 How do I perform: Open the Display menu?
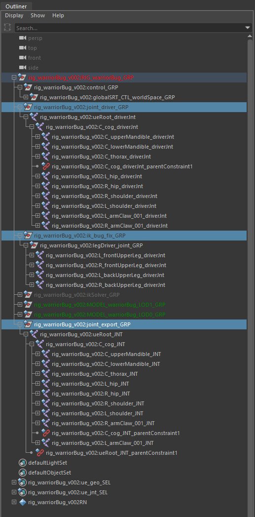coord(14,15)
